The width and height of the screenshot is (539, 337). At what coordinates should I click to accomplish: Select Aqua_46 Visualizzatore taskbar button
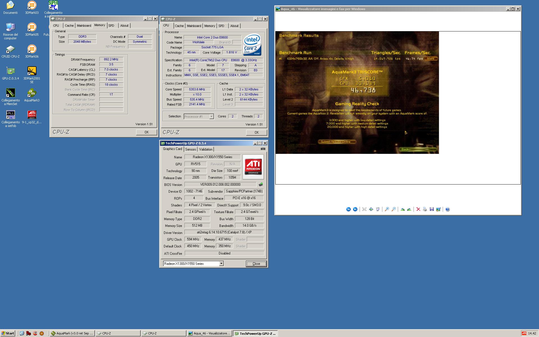[x=210, y=333]
